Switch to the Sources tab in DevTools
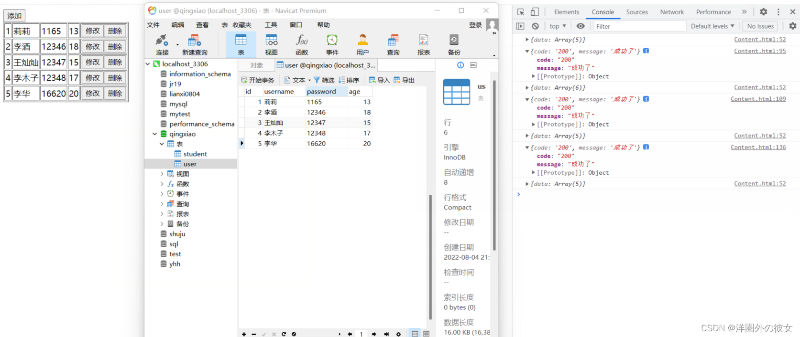The height and width of the screenshot is (337, 800). (x=637, y=12)
